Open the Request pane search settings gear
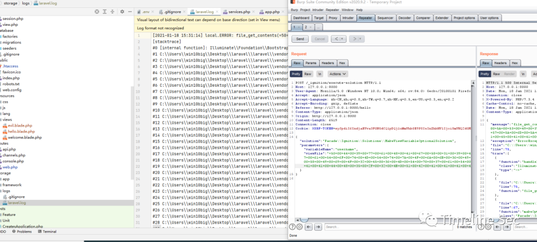The width and height of the screenshot is (537, 242). click(x=299, y=227)
